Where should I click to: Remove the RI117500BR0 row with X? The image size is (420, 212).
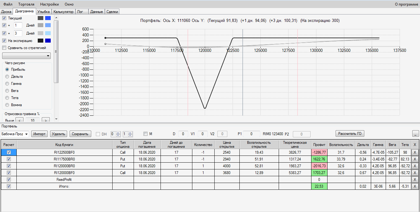click(415, 159)
